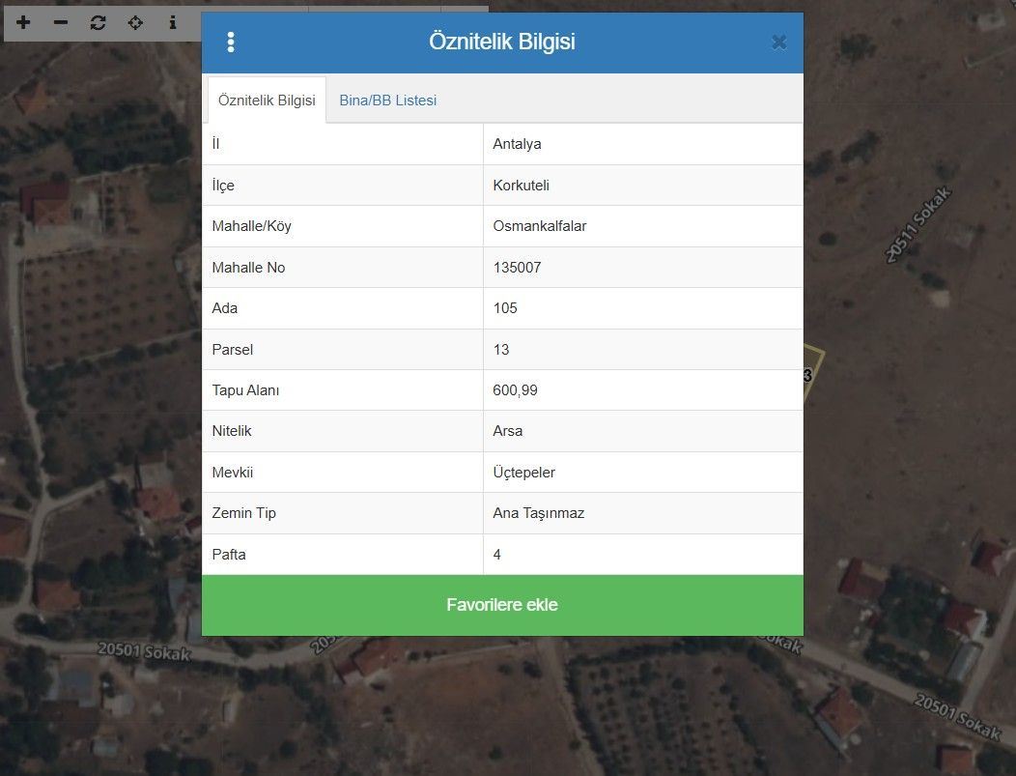Screen dimensions: 1016x776
Task: Click the zoom in plus icon
Action: 23,22
